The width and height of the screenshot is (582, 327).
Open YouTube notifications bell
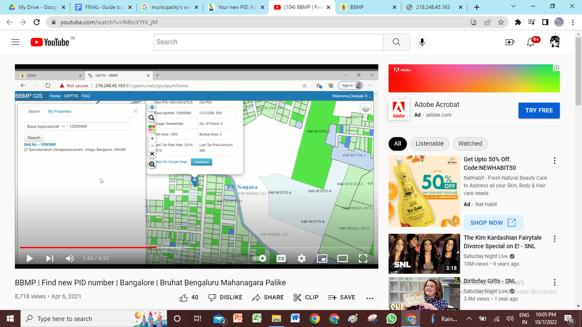(x=530, y=42)
